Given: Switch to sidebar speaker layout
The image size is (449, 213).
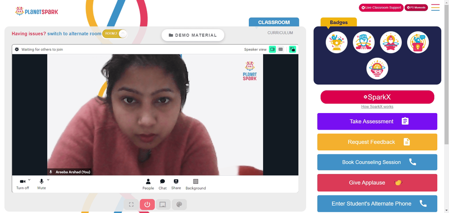Looking at the screenshot, I should (273, 49).
